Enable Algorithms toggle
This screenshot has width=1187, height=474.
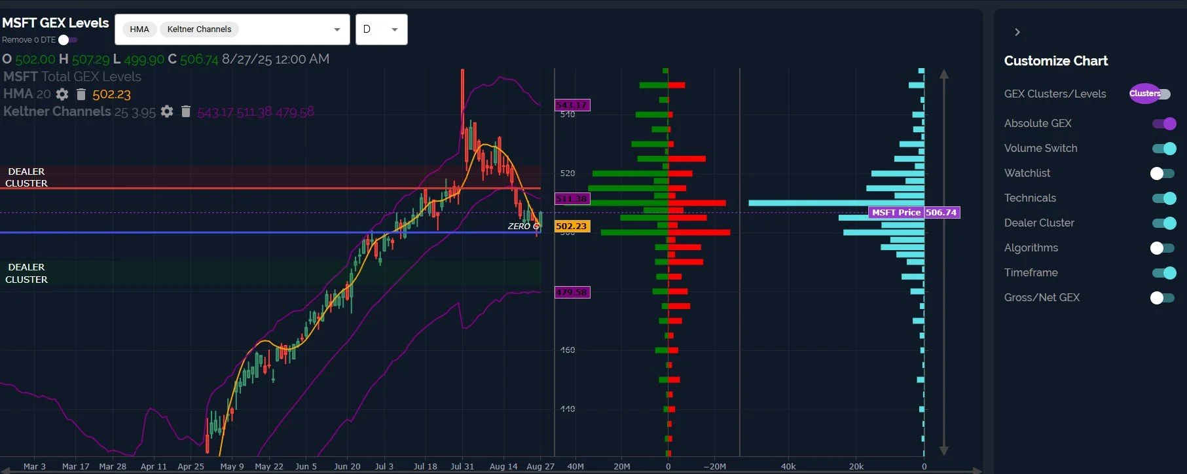[x=1162, y=248]
